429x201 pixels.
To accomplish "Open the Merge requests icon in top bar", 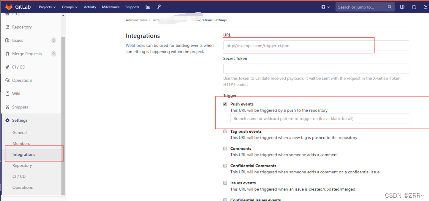I will pyautogui.click(x=414, y=7).
